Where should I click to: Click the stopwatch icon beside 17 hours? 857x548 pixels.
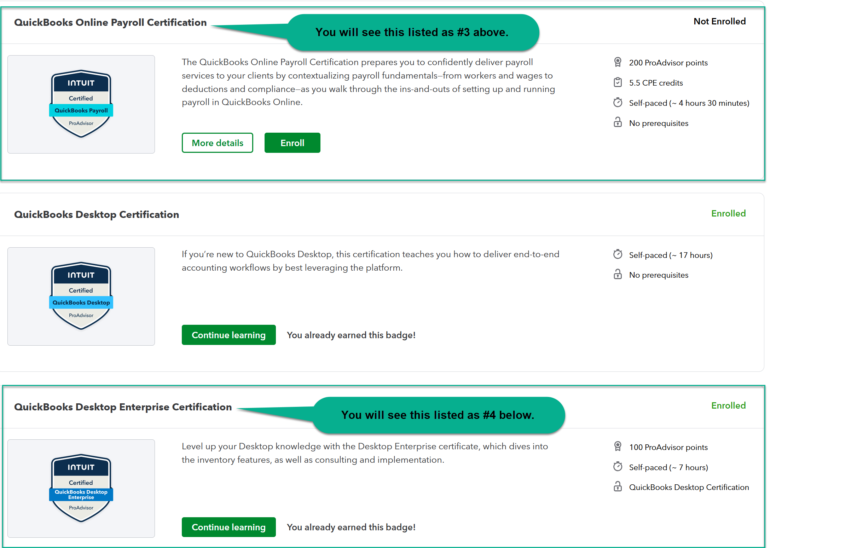618,254
